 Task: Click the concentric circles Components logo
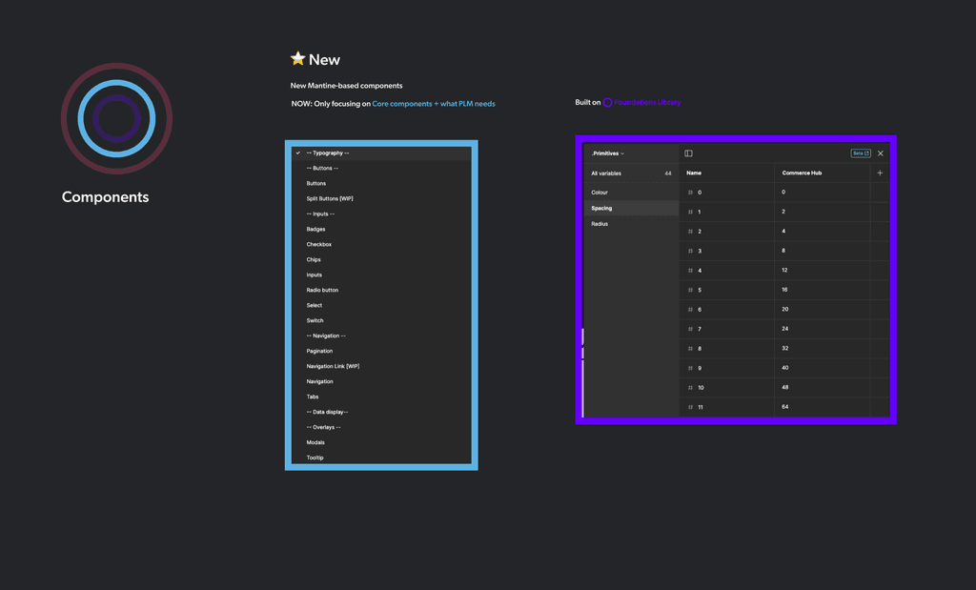116,118
